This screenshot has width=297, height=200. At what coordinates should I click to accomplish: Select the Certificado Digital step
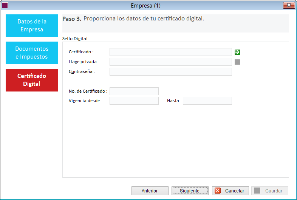[32, 80]
